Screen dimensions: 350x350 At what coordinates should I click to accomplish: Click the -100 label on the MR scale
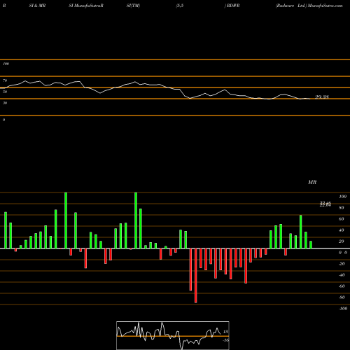[x=343, y=309]
